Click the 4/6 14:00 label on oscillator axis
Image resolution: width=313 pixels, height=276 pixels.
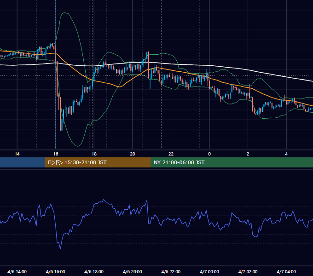[17, 271]
